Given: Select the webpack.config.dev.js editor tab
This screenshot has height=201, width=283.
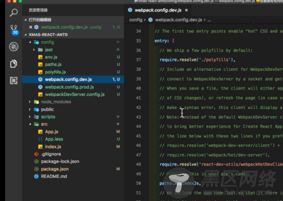Looking at the screenshot, I should coord(158,10).
